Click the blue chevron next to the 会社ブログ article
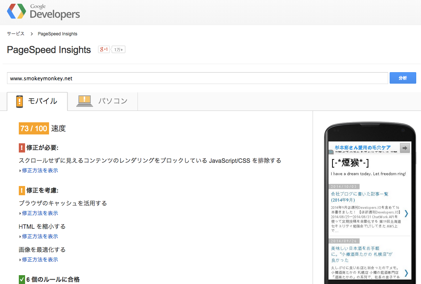Screen dimensions: 421x284 click(407, 213)
